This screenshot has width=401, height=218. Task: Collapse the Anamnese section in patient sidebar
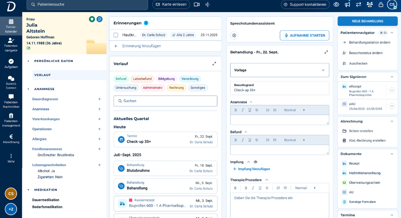[x=28, y=89]
